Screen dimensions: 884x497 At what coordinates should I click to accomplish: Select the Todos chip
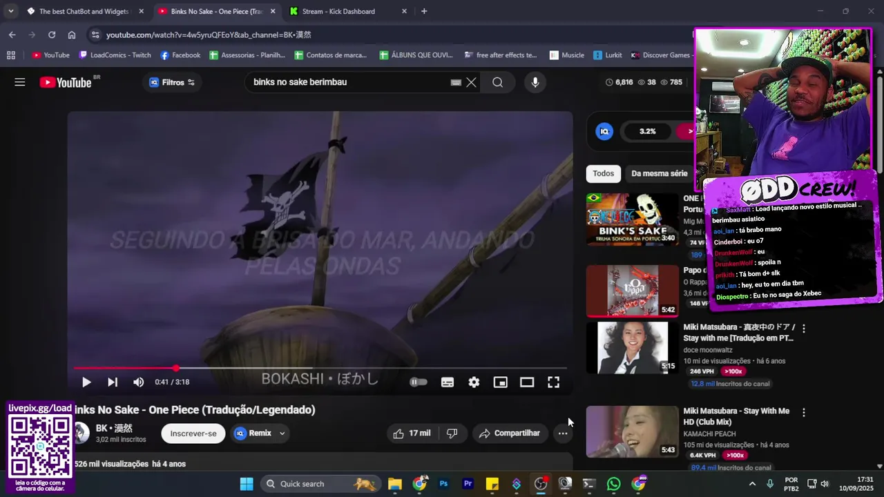click(603, 173)
